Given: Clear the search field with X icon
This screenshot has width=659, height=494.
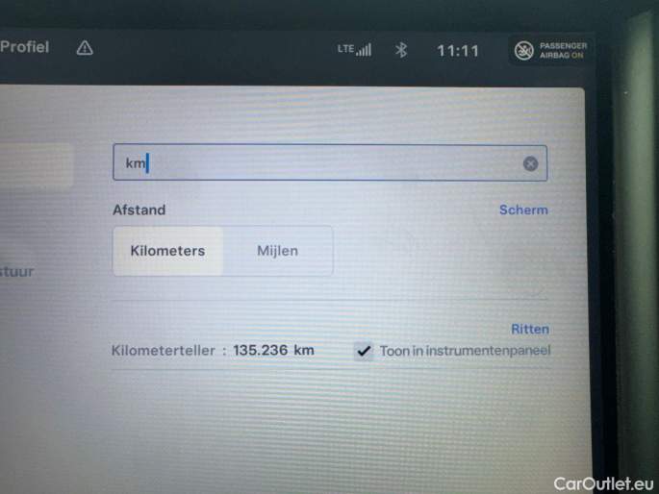Looking at the screenshot, I should click(530, 163).
